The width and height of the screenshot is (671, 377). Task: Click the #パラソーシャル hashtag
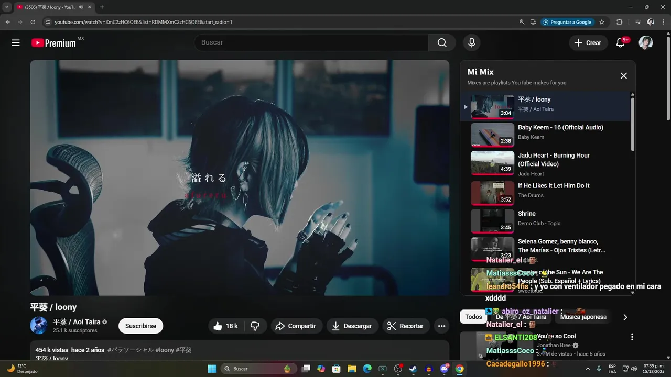coord(131,350)
